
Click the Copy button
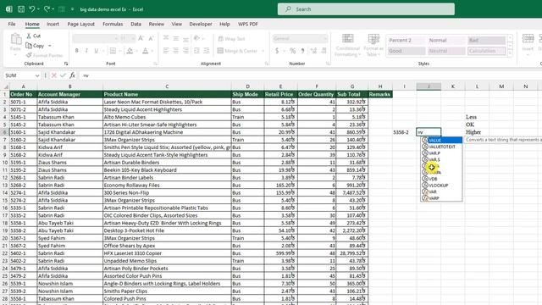click(36, 46)
